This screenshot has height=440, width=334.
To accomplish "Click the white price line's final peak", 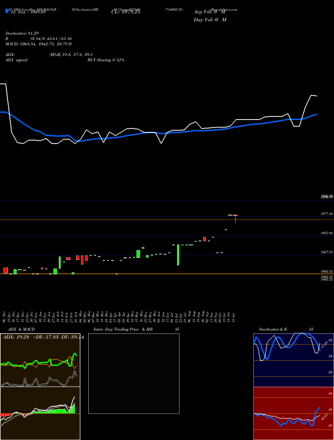I will [x=312, y=95].
